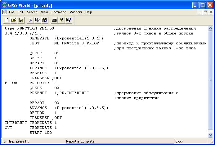Click the 'DEPART O1' line
This screenshot has width=215, height=145.
pos(44,63)
